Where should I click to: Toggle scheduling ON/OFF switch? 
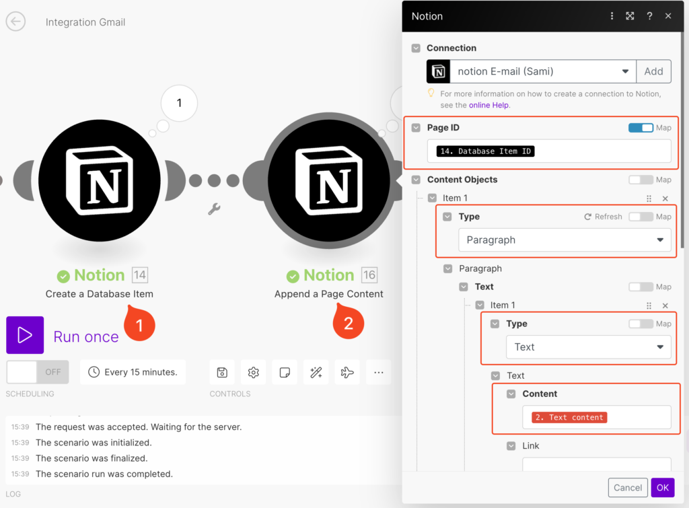click(38, 372)
